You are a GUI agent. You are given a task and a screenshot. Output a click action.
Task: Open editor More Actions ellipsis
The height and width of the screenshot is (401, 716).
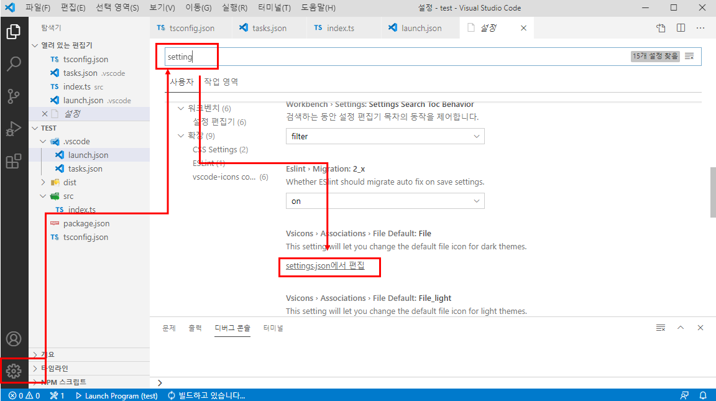point(700,28)
